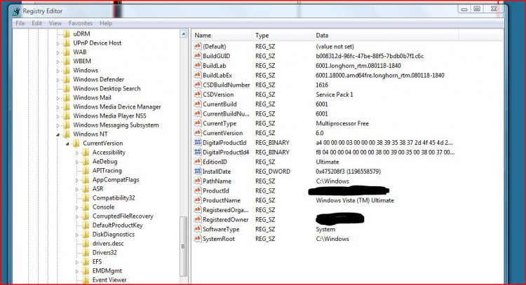Select the APITracing key
The height and width of the screenshot is (285, 526).
coord(107,170)
